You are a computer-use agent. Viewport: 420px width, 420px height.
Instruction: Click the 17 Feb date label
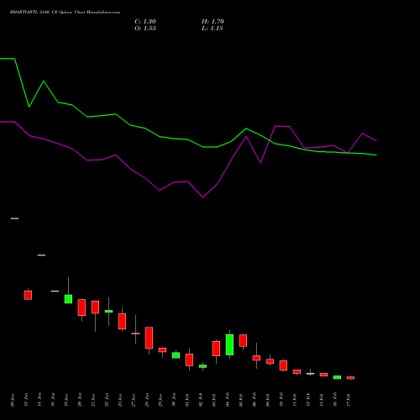tap(349, 400)
